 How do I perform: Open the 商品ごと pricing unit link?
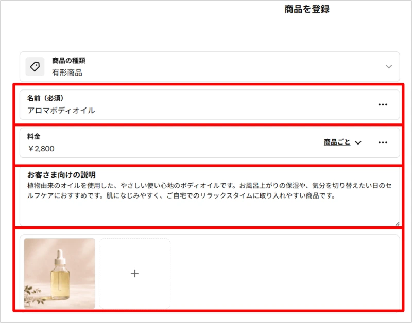click(x=337, y=142)
